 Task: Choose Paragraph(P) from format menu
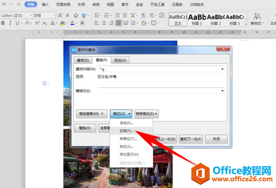pos(131,131)
